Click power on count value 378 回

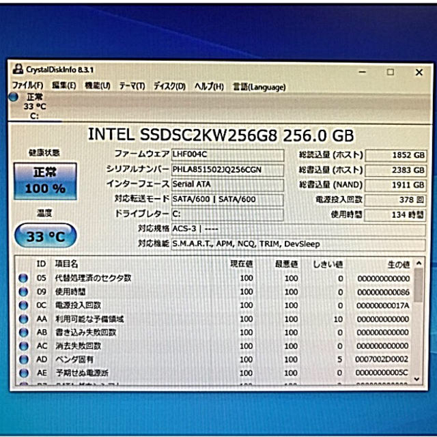[395, 200]
